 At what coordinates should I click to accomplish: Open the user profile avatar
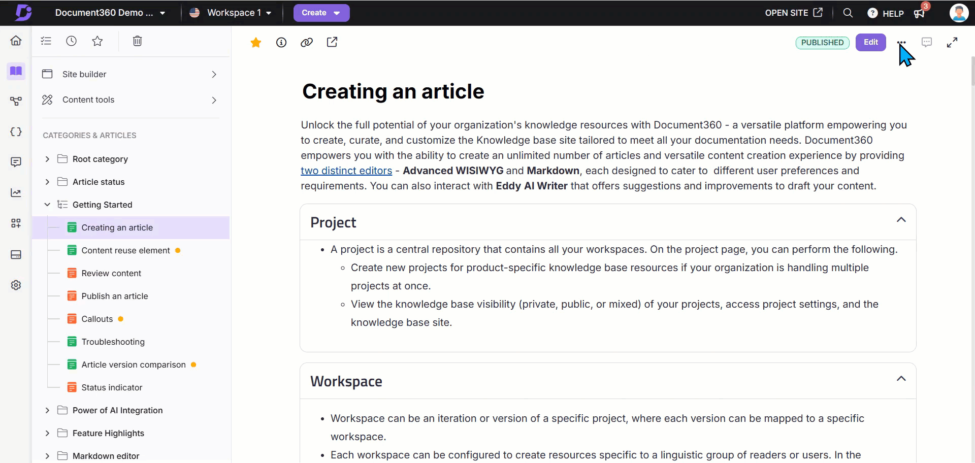959,13
